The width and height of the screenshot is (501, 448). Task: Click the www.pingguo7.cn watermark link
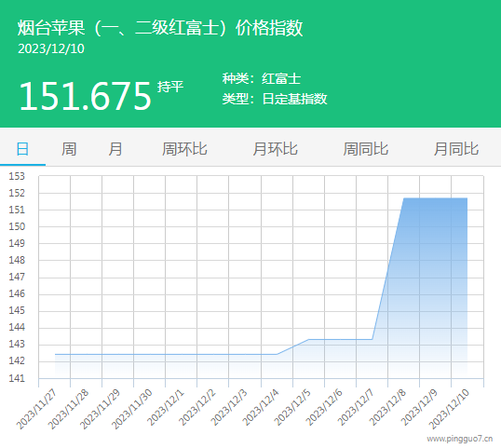pos(460,439)
